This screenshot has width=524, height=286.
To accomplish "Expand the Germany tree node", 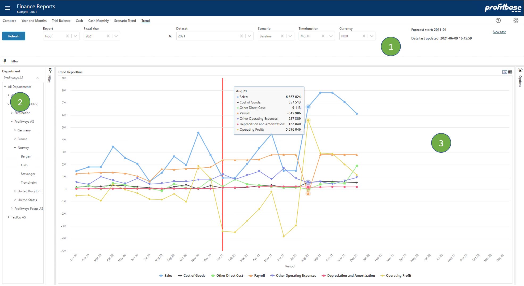I will 15,130.
